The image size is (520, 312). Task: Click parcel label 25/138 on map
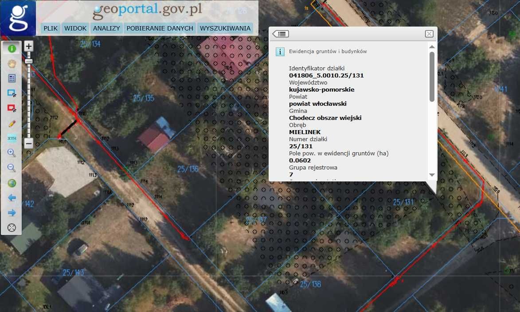coord(310,284)
